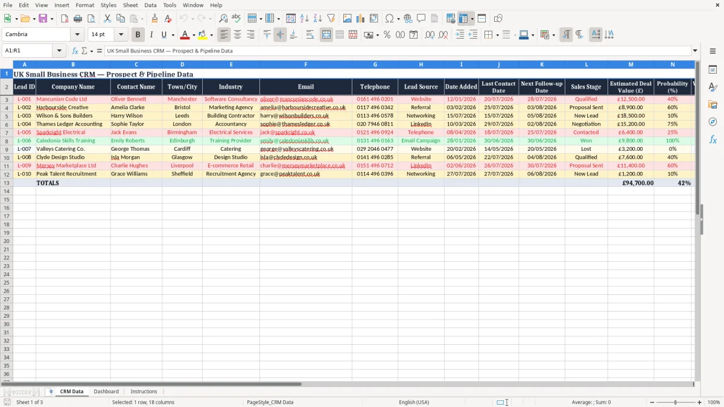This screenshot has height=407, width=724.
Task: Toggle Merge and Center Cells
Action: pyautogui.click(x=326, y=35)
